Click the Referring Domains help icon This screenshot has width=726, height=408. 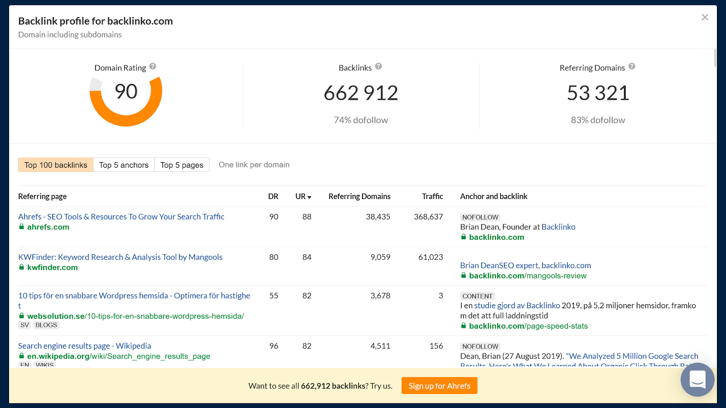tap(632, 66)
